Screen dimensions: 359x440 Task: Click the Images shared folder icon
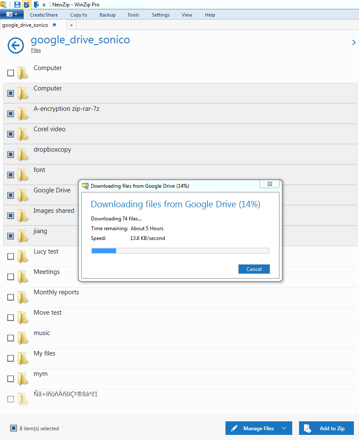click(23, 215)
